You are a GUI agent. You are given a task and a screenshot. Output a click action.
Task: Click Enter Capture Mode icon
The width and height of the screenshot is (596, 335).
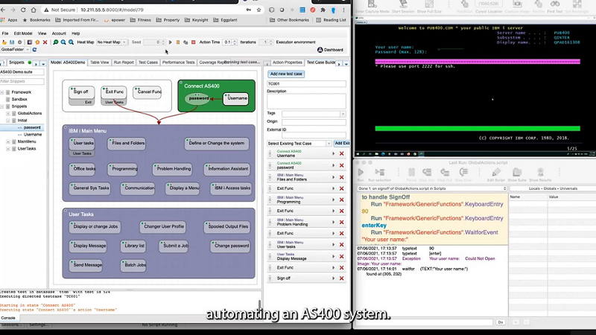click(x=372, y=4)
